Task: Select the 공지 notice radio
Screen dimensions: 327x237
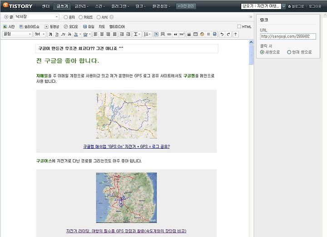Action: coord(66,17)
